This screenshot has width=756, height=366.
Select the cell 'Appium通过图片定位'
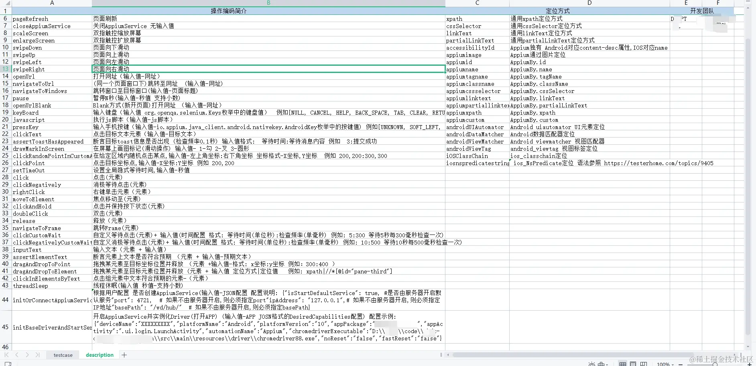(x=589, y=55)
